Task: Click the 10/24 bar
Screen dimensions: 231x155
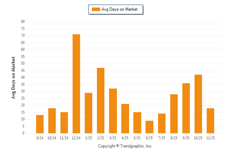Action: coord(52,121)
